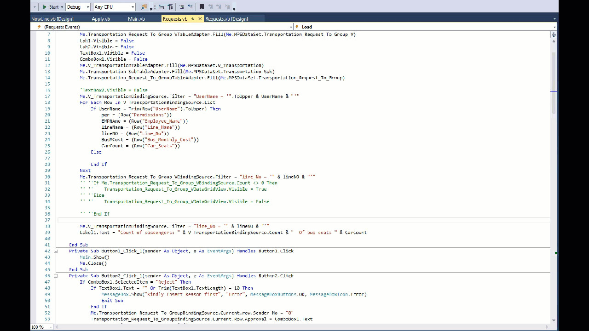Click the Move to Next Bookmark icon
The height and width of the screenshot is (331, 589).
pyautogui.click(x=219, y=6)
